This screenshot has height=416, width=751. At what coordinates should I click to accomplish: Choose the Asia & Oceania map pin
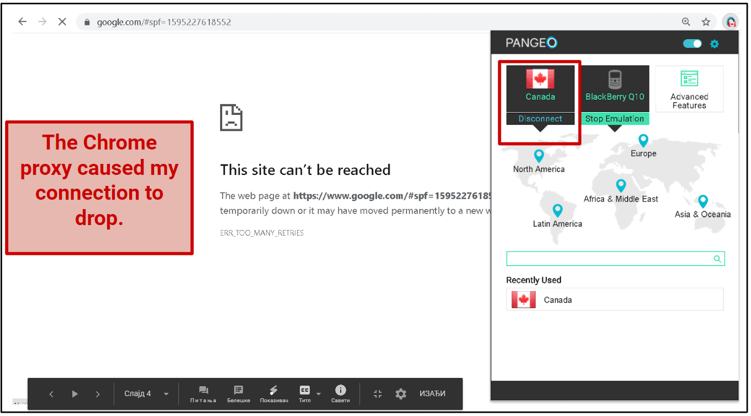(702, 201)
